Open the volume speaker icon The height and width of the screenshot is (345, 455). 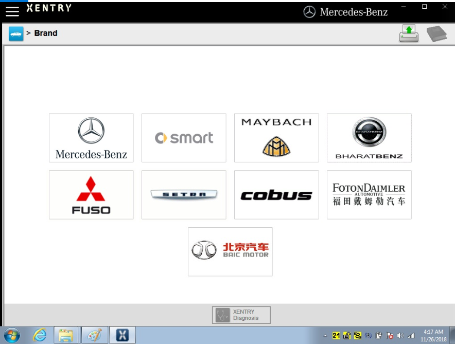pos(400,336)
